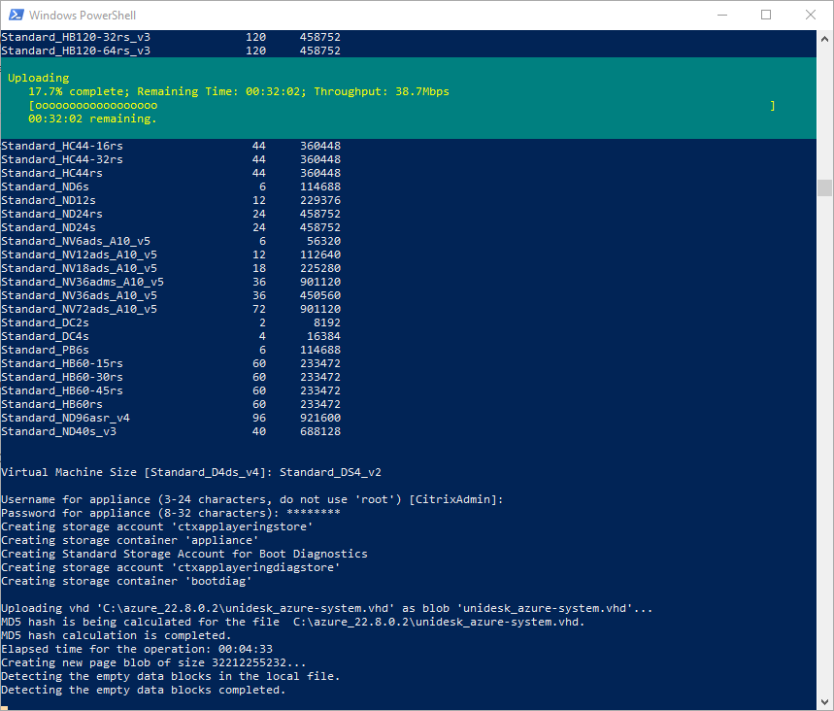Click the Standard_NV36adms_A10_v5 row

pos(171,282)
